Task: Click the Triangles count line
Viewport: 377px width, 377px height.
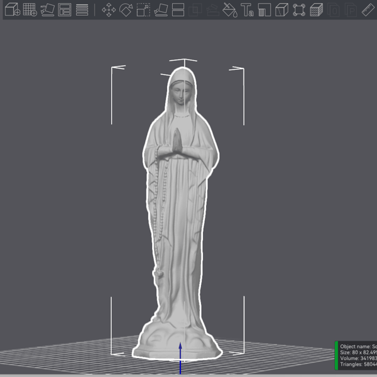Action: [358, 364]
